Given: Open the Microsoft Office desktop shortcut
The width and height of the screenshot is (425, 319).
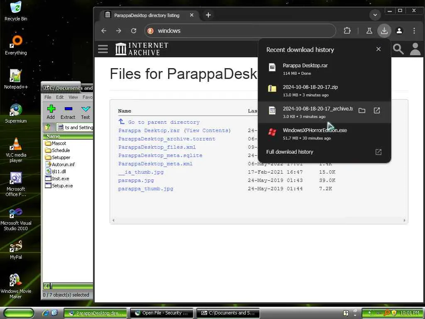Looking at the screenshot, I should click(x=16, y=184).
